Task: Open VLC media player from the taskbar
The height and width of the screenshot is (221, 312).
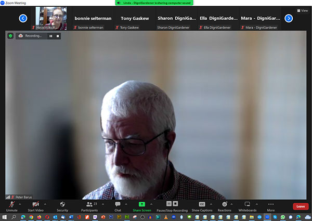Action: pos(166,217)
